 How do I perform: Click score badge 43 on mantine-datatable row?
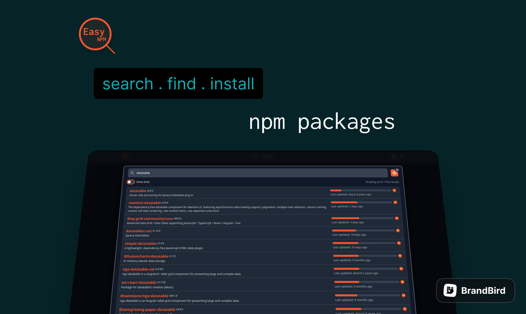click(395, 202)
